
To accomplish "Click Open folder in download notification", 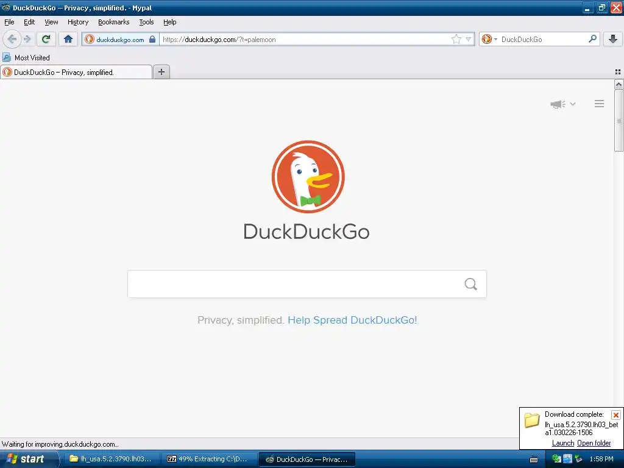I will click(x=594, y=443).
